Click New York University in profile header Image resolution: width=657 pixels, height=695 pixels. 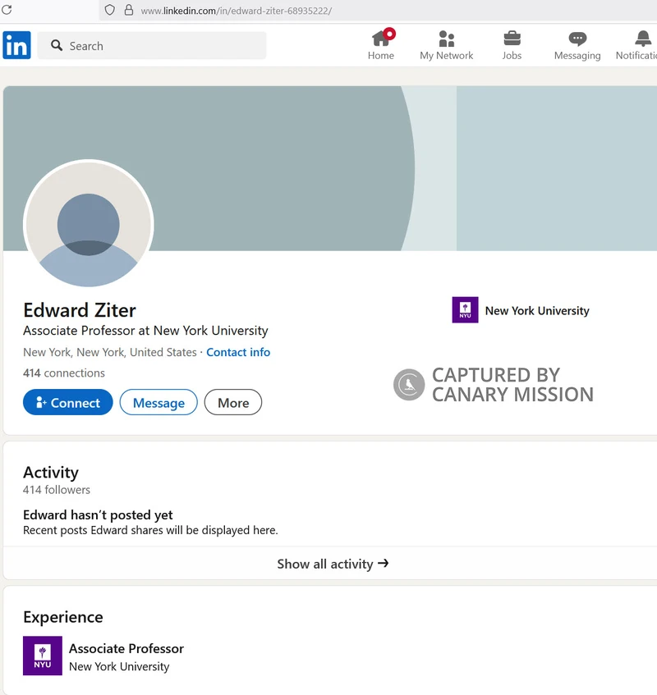point(536,311)
